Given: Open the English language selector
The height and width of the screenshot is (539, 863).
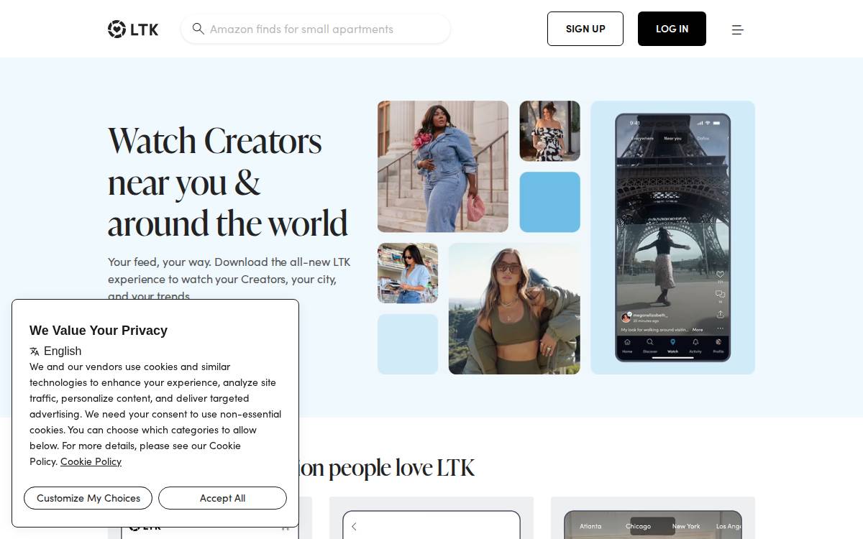Looking at the screenshot, I should 55,351.
